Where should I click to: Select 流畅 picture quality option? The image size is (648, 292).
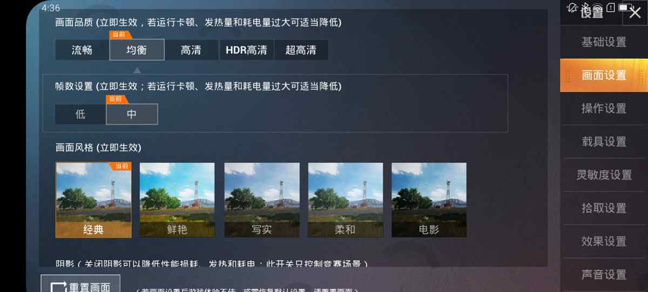[x=82, y=50]
